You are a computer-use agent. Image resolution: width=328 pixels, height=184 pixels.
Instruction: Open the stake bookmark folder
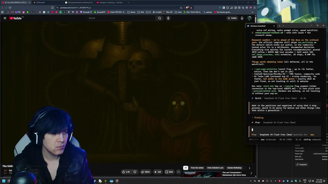(178, 12)
